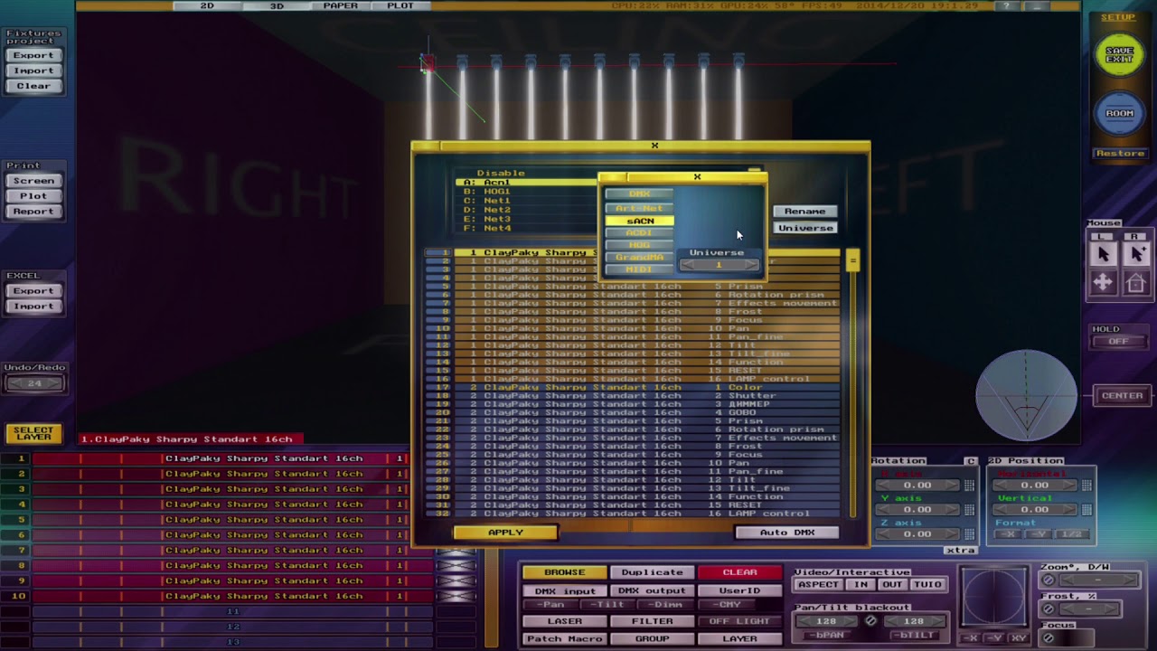The height and width of the screenshot is (651, 1157).
Task: Click the null reset icon for Focus
Action: coord(1049,638)
